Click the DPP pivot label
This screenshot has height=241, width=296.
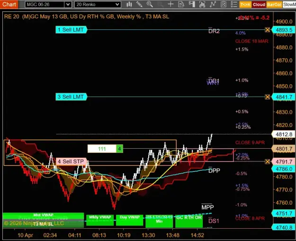(214, 170)
